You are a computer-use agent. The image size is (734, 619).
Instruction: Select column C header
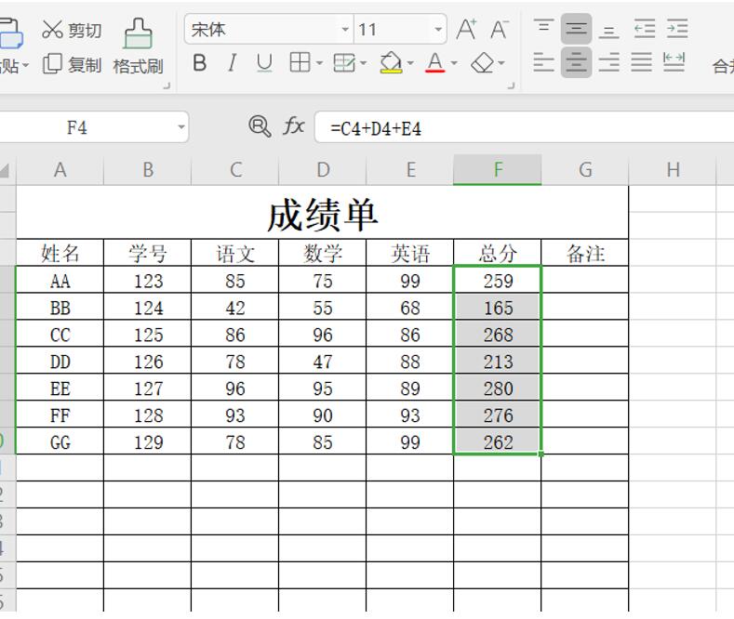coord(235,169)
